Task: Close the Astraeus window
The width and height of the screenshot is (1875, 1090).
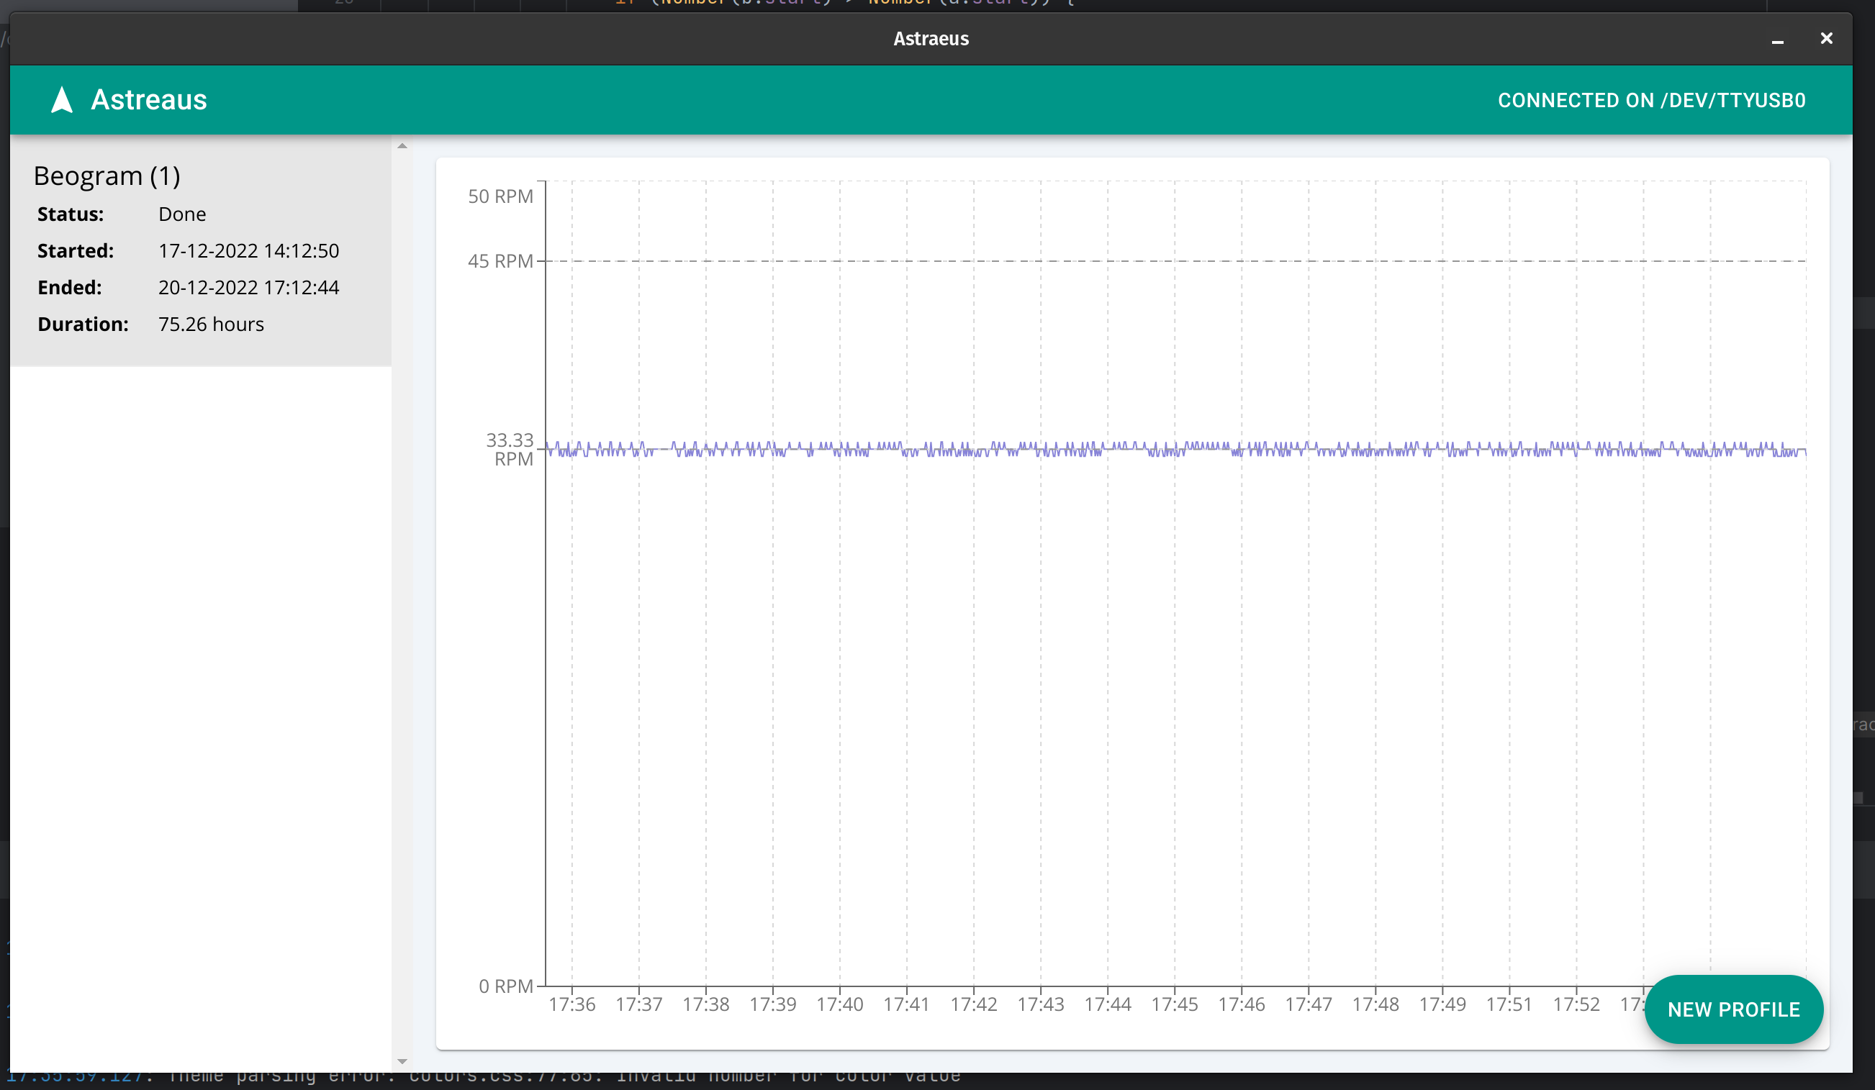Action: point(1827,39)
